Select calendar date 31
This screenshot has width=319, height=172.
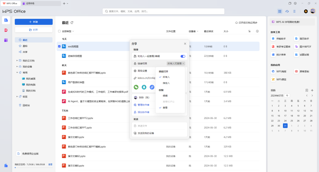[285, 126]
